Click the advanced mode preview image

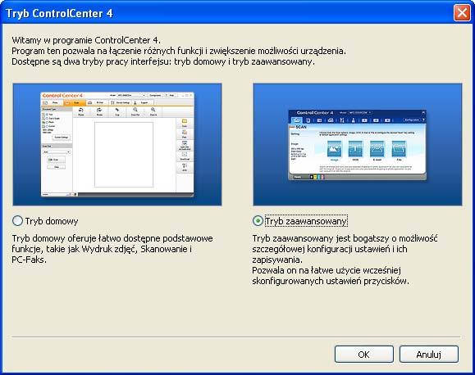coord(358,145)
